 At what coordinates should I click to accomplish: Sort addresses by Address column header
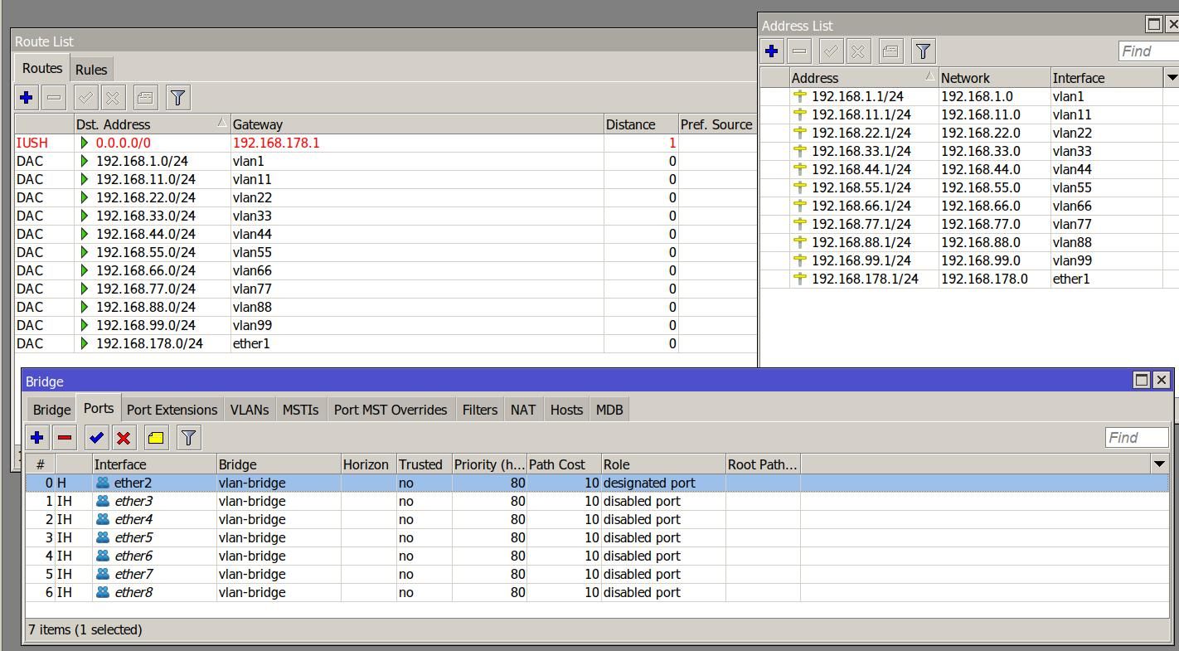pyautogui.click(x=863, y=78)
